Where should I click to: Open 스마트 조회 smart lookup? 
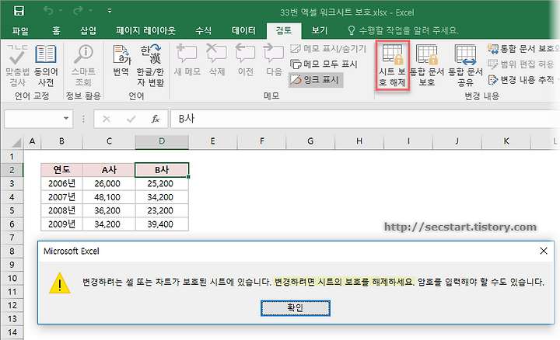(x=83, y=65)
